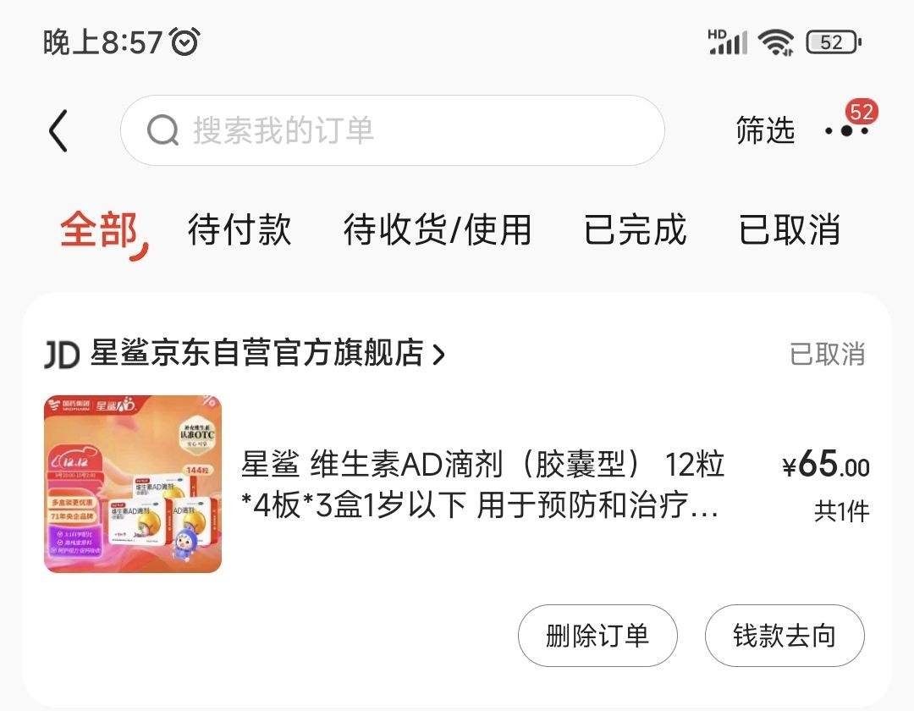Tap the alarm clock status icon
This screenshot has width=914, height=711.
tap(184, 41)
